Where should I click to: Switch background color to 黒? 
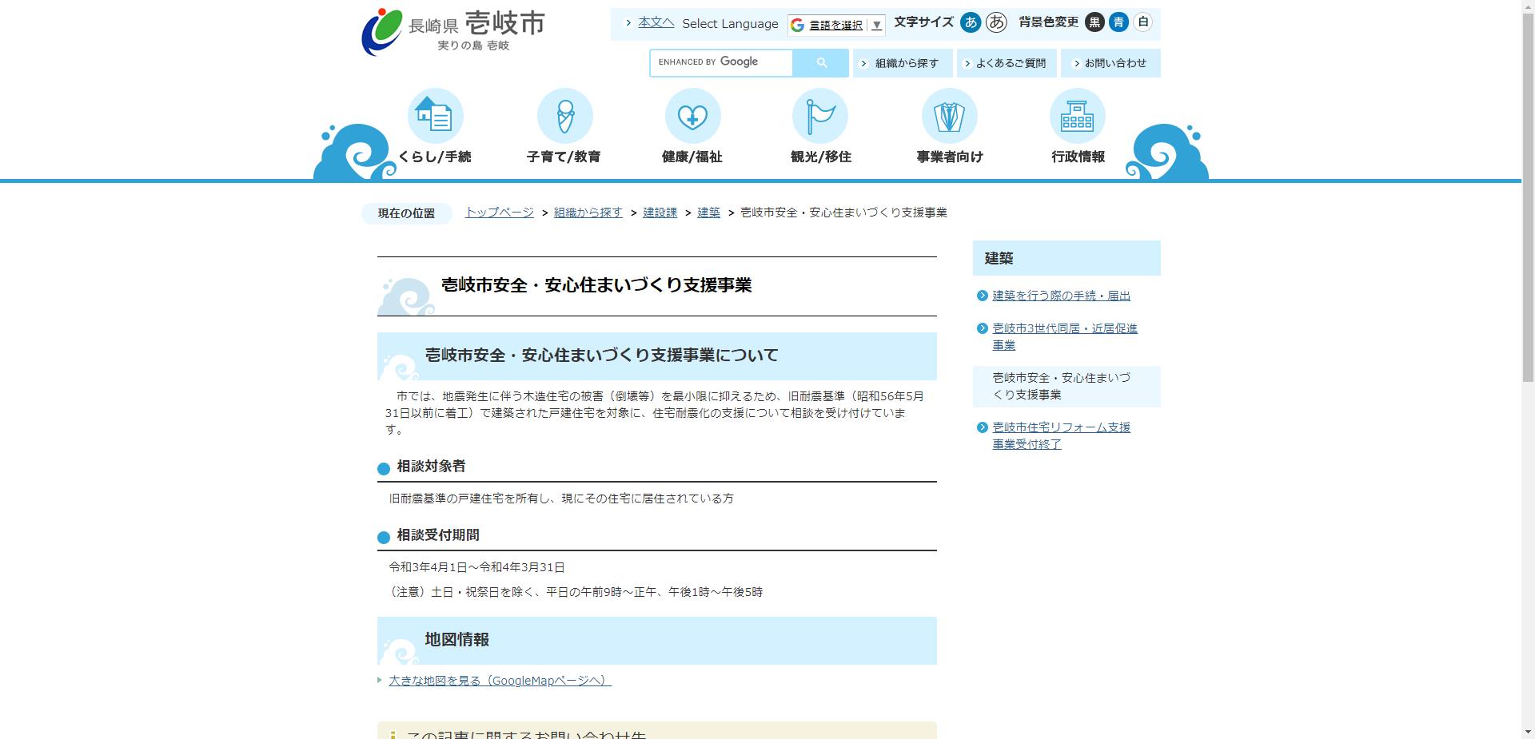pyautogui.click(x=1094, y=23)
